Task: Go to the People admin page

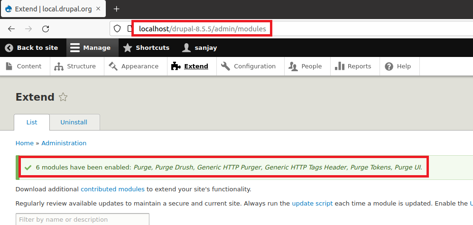Action: click(x=306, y=66)
